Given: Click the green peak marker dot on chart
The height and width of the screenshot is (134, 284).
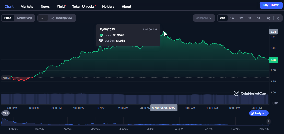Looking at the screenshot, I should pos(164,32).
